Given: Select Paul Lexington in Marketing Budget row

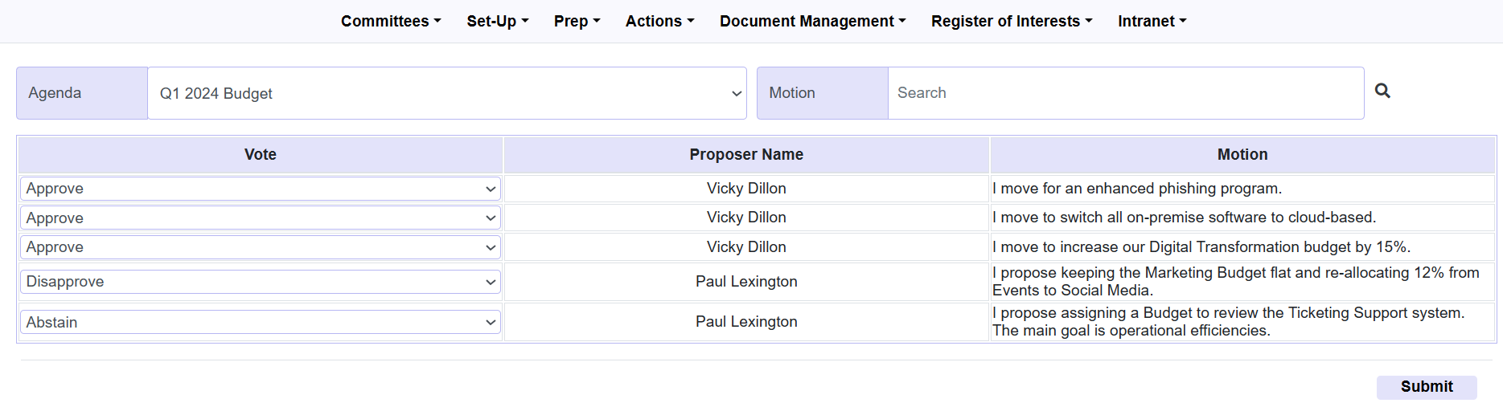Looking at the screenshot, I should [x=746, y=282].
